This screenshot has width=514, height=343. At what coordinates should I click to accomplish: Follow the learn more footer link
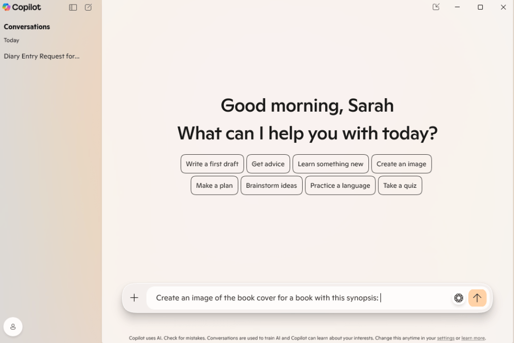473,338
